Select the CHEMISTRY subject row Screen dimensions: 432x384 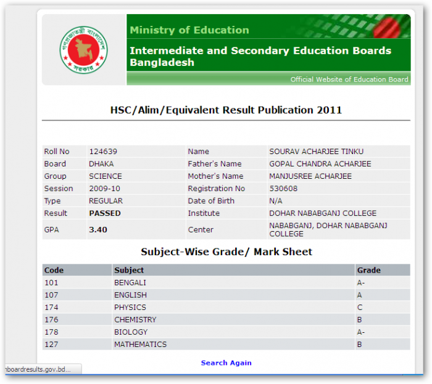(x=226, y=320)
